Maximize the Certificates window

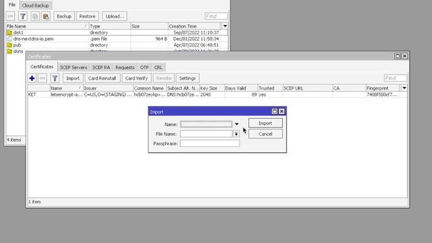(x=398, y=56)
